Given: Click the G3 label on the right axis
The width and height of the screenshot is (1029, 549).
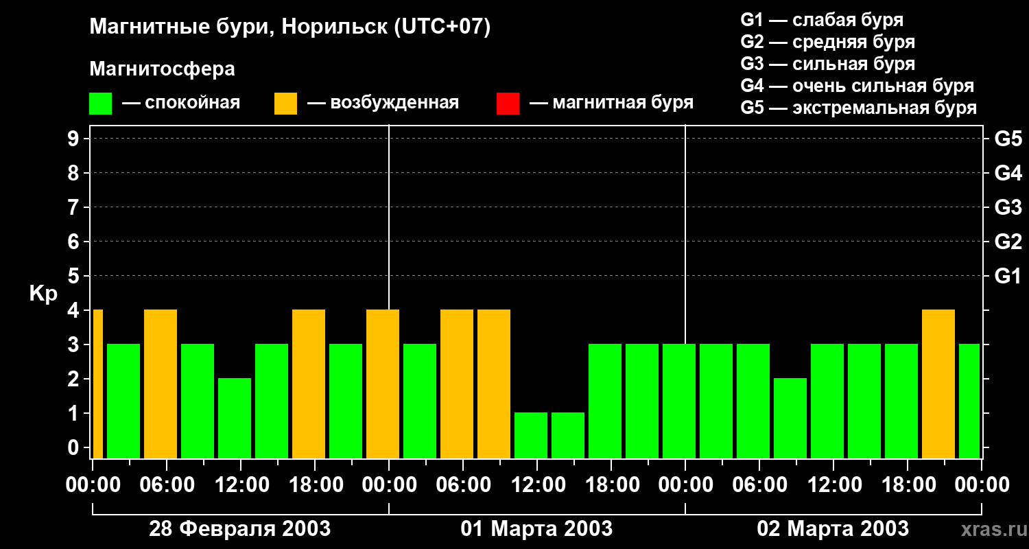Looking at the screenshot, I should 1008,207.
